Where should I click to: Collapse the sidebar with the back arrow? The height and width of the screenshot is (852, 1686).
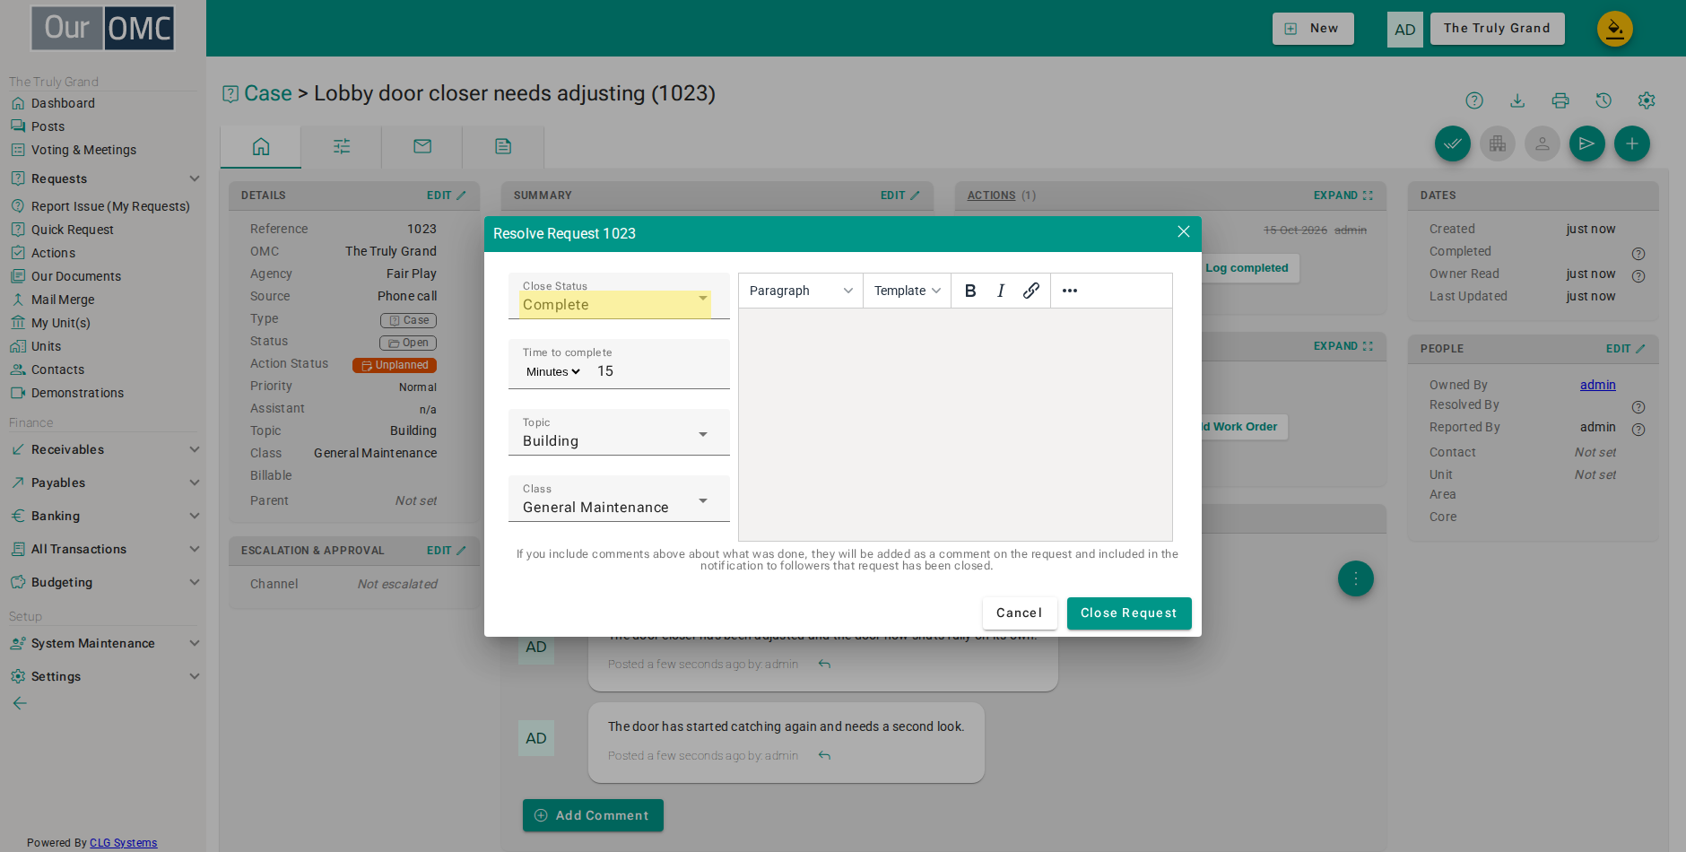[20, 703]
